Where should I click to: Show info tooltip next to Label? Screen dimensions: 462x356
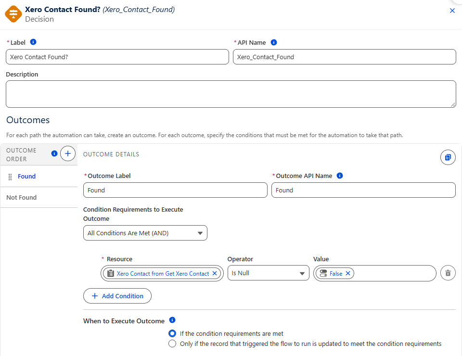[33, 42]
